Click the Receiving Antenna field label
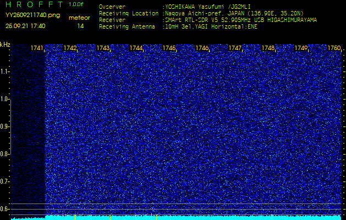The height and width of the screenshot is (220, 346). click(127, 27)
